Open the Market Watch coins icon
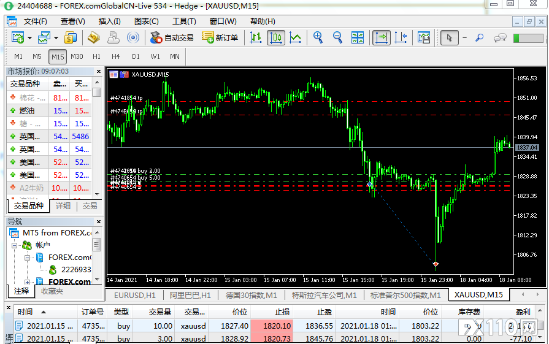The width and height of the screenshot is (549, 344). 71,37
